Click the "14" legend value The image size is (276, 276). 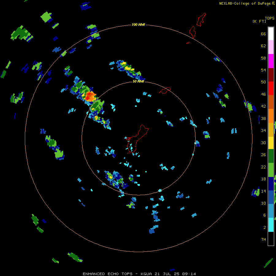point(263,191)
